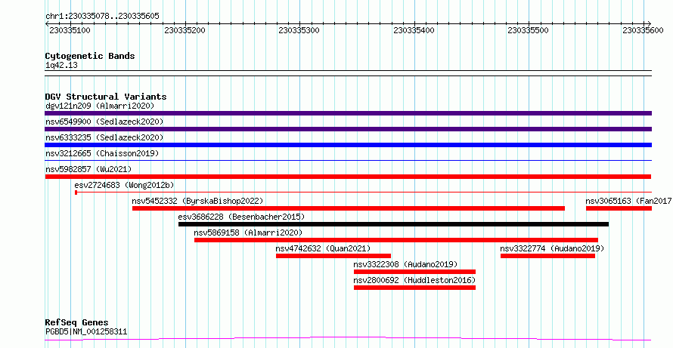Screen dimensions: 673x348
Task: Click ruler position 230335200
Action: pos(185,30)
